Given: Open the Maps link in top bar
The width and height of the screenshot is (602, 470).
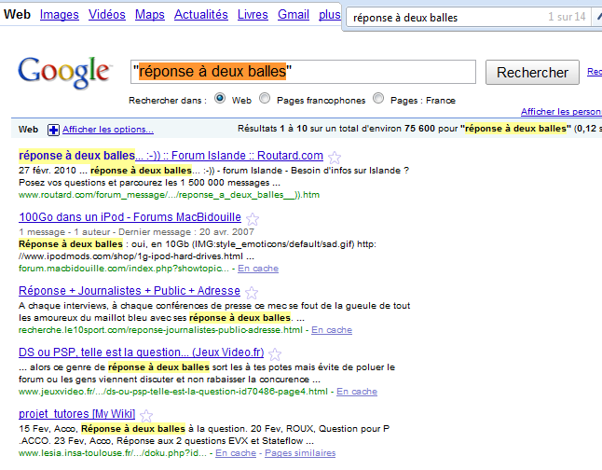Looking at the screenshot, I should tap(150, 15).
